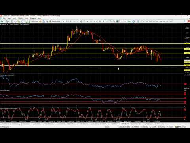Click the Stochastic indicator window label
Image resolution: width=190 pixels, height=143 pixels.
[x=9, y=108]
